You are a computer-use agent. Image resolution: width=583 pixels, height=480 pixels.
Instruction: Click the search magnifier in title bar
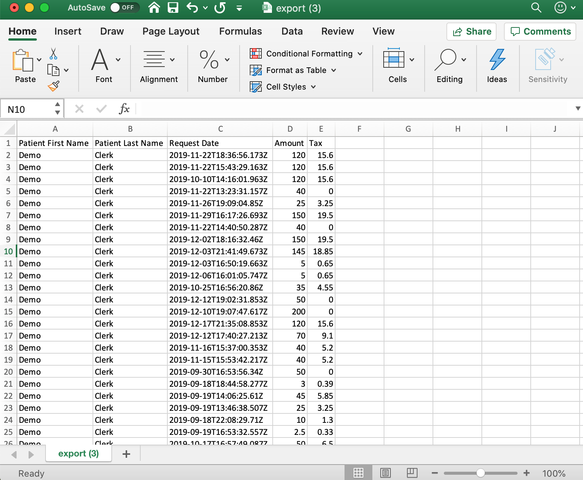(x=536, y=8)
